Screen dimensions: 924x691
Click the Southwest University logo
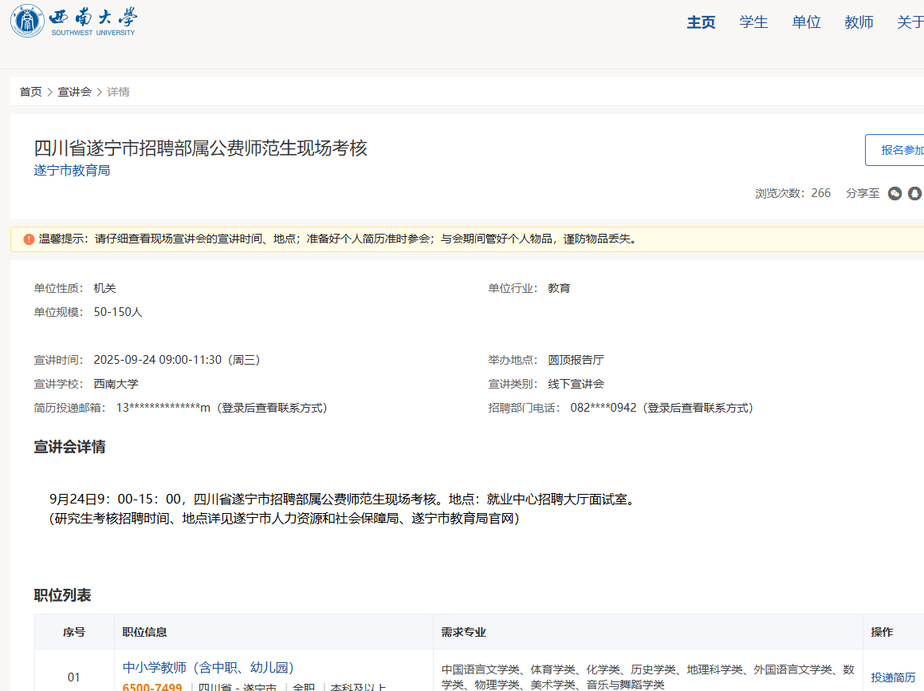coord(74,22)
